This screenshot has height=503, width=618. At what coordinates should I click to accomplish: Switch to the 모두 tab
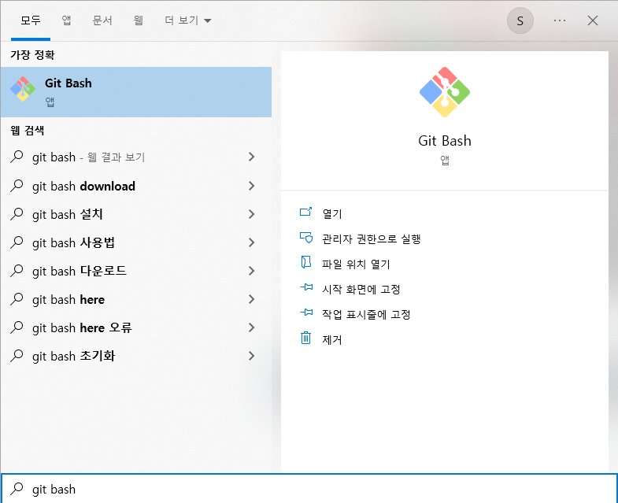(31, 20)
